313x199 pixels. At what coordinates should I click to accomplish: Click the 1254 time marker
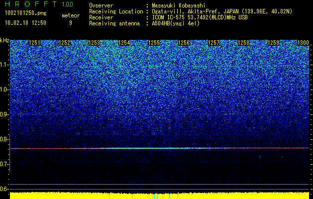124,43
